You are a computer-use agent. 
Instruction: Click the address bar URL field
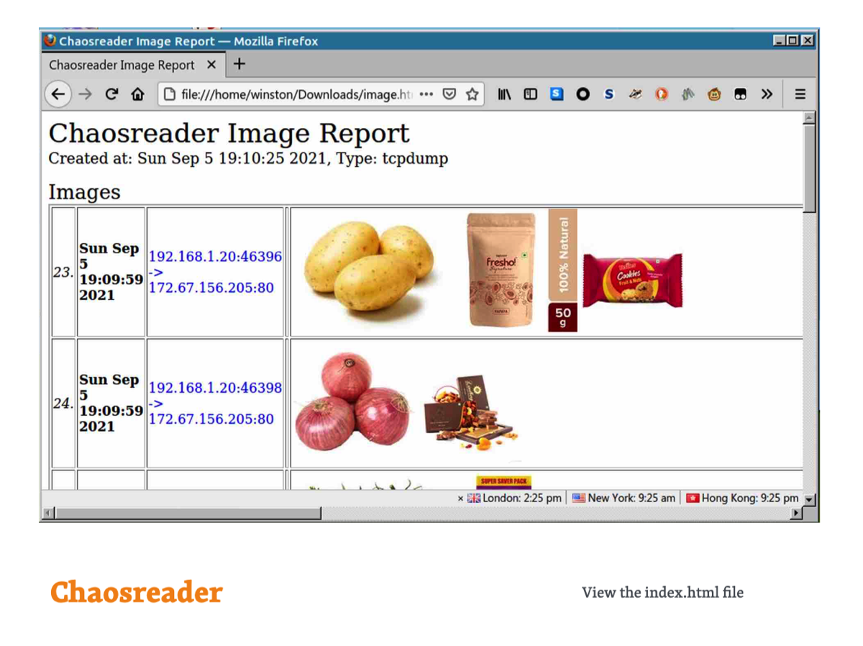288,94
